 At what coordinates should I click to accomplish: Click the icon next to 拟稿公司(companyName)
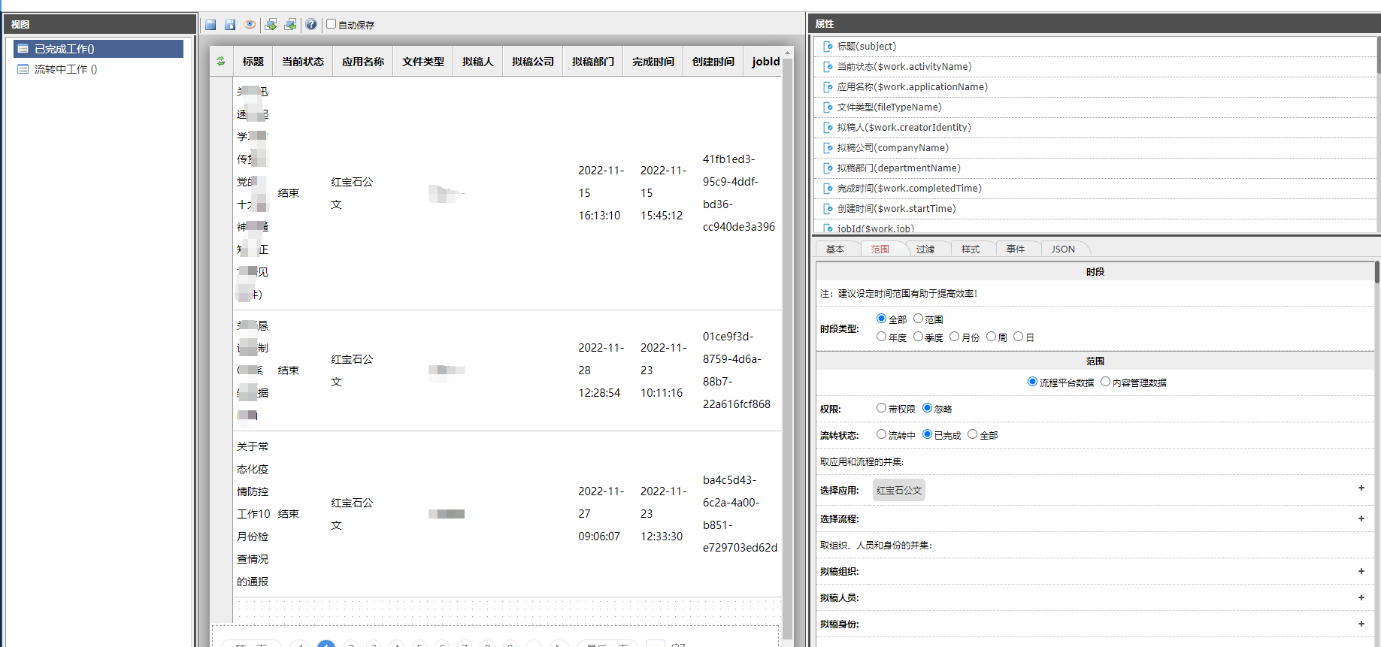click(x=828, y=148)
